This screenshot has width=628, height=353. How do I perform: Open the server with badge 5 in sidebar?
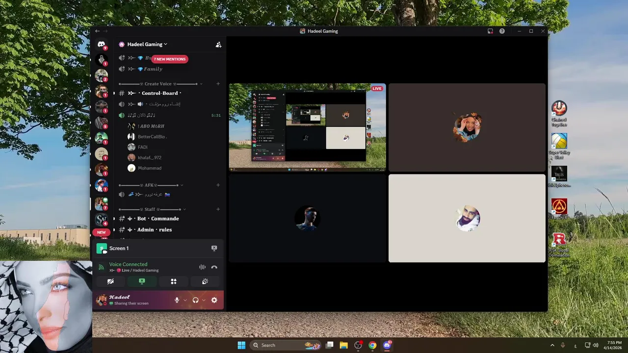101,122
